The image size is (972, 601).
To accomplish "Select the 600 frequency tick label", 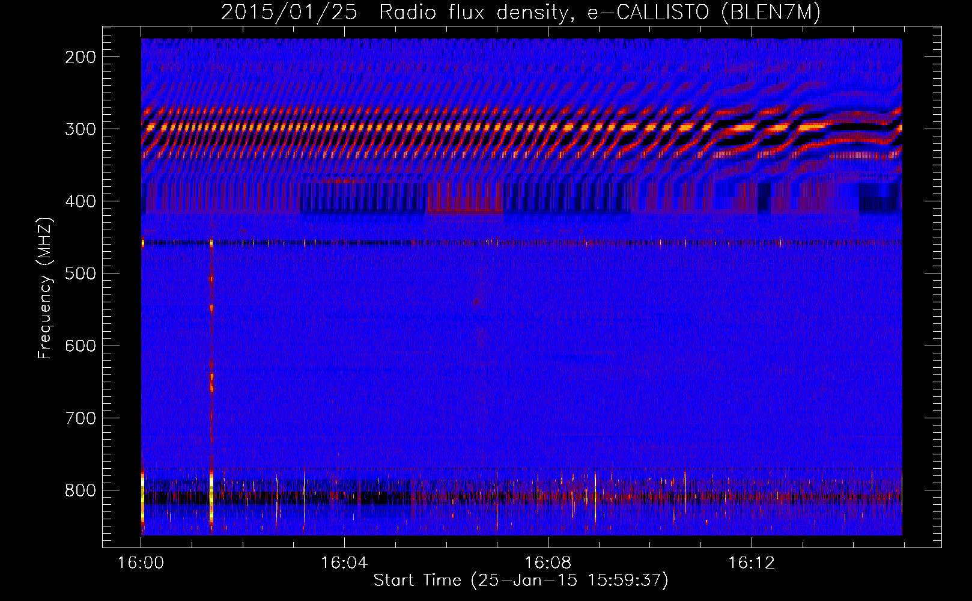I will click(x=80, y=346).
